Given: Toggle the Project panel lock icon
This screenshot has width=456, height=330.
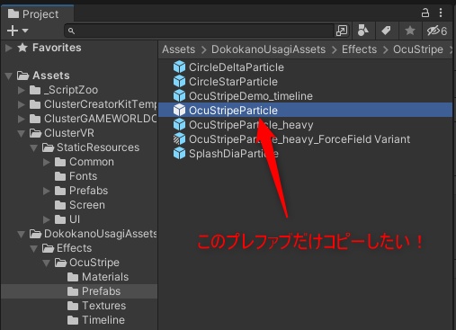Looking at the screenshot, I should 425,13.
